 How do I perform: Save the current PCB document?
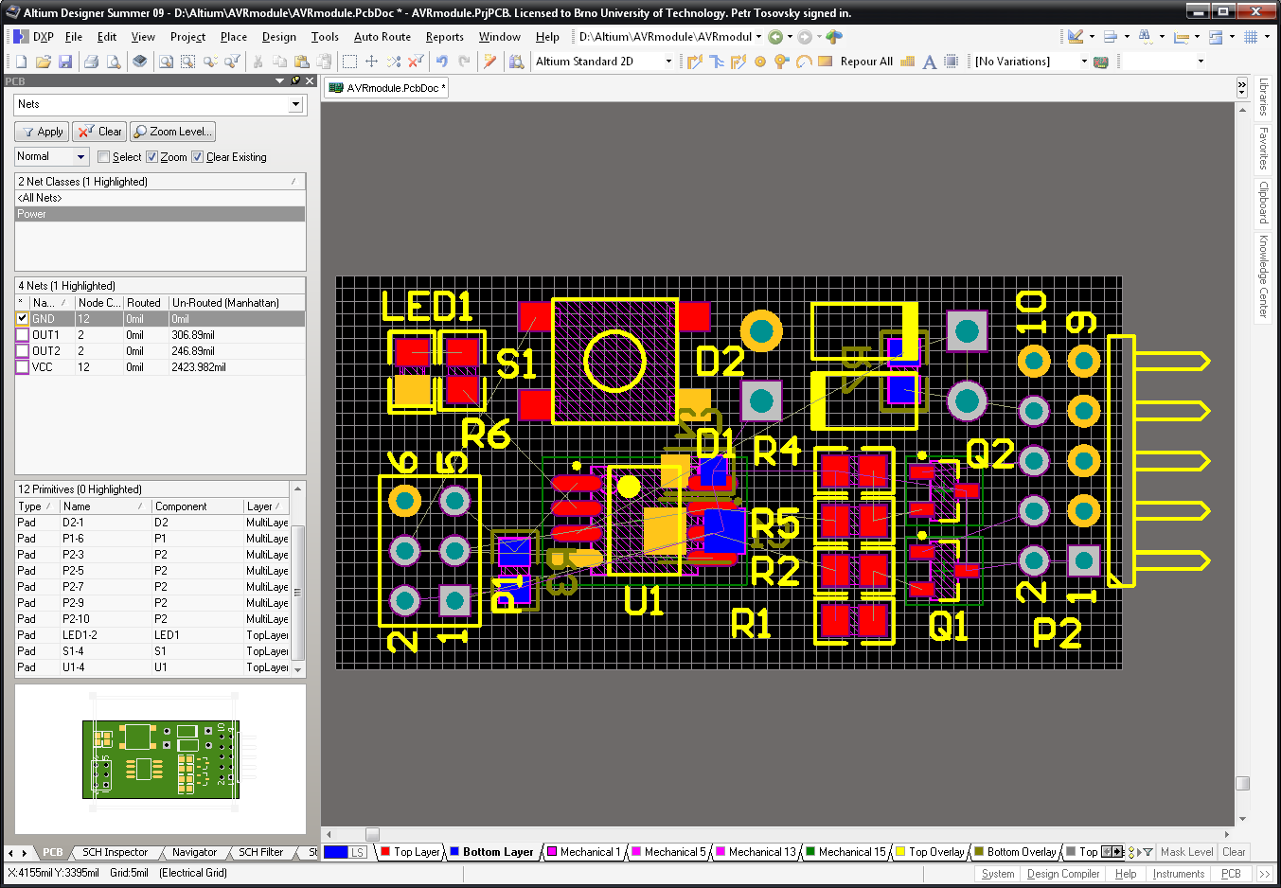point(65,62)
